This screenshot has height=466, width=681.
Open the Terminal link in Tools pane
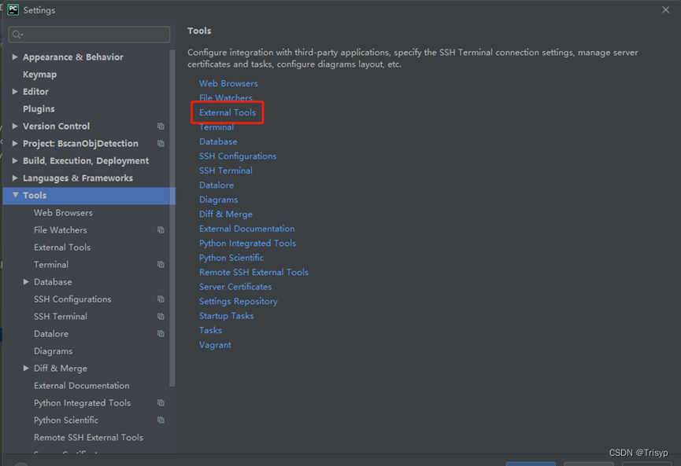point(217,127)
